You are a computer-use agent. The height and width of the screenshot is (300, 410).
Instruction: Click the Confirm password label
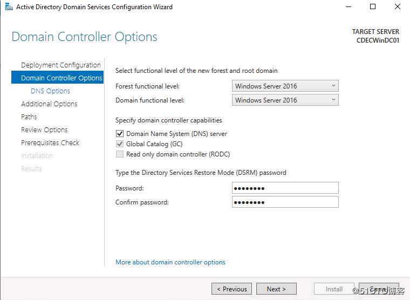[x=142, y=202]
